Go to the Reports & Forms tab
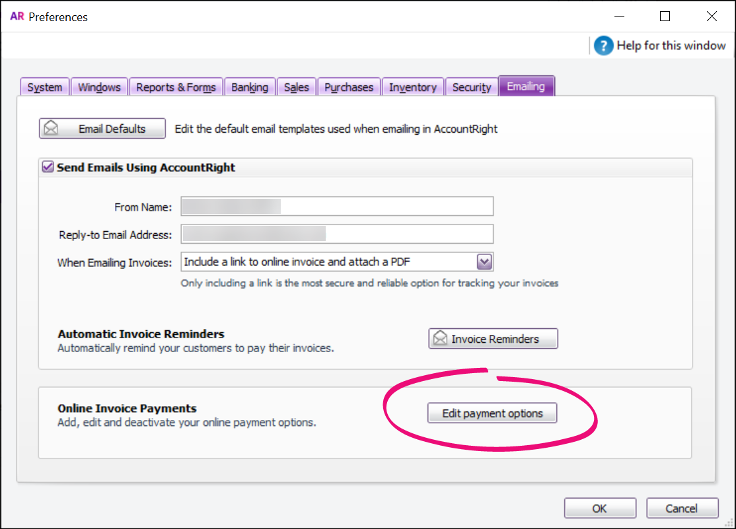 [176, 87]
